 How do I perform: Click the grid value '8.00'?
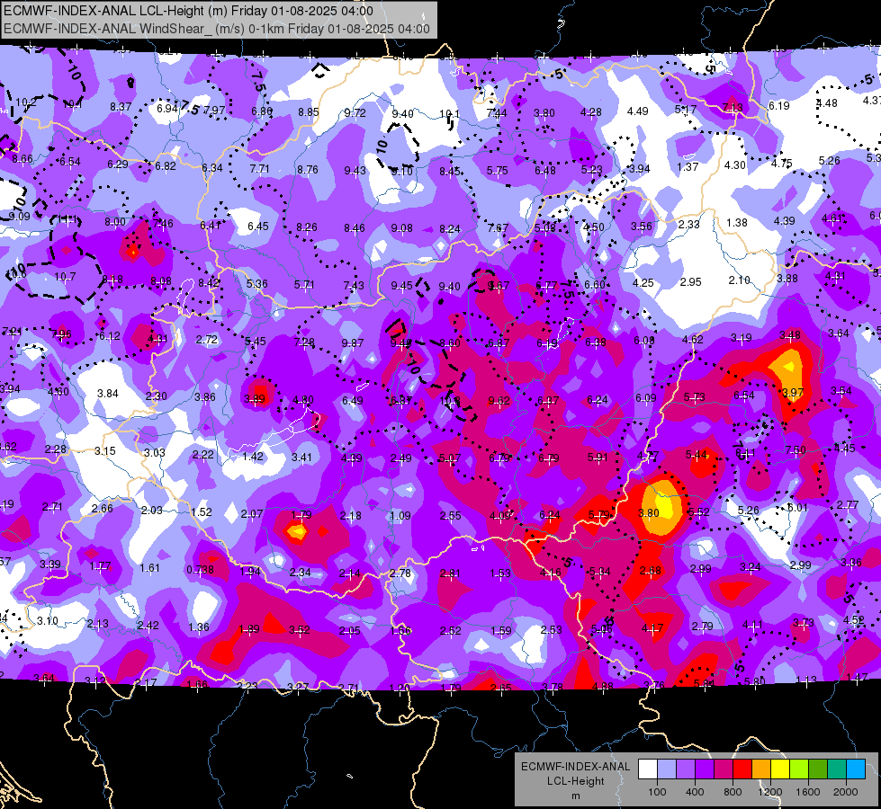tap(115, 222)
